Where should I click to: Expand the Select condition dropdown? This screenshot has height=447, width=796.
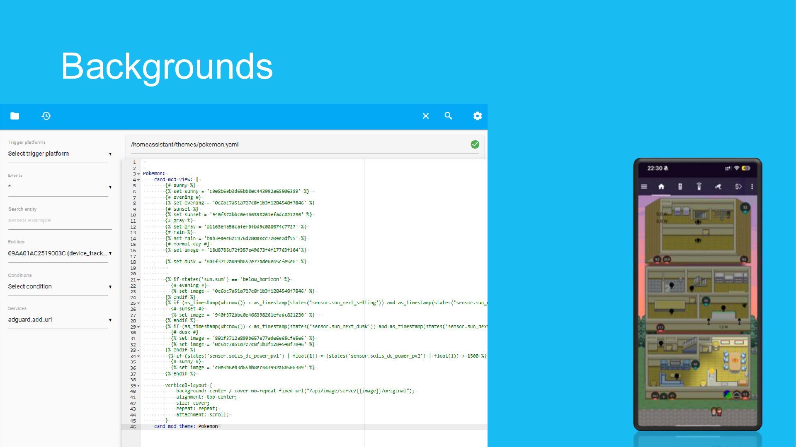click(x=58, y=286)
